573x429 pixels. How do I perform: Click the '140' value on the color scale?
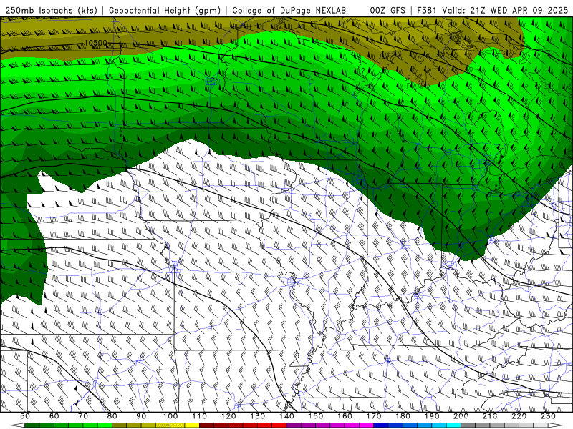(x=286, y=416)
